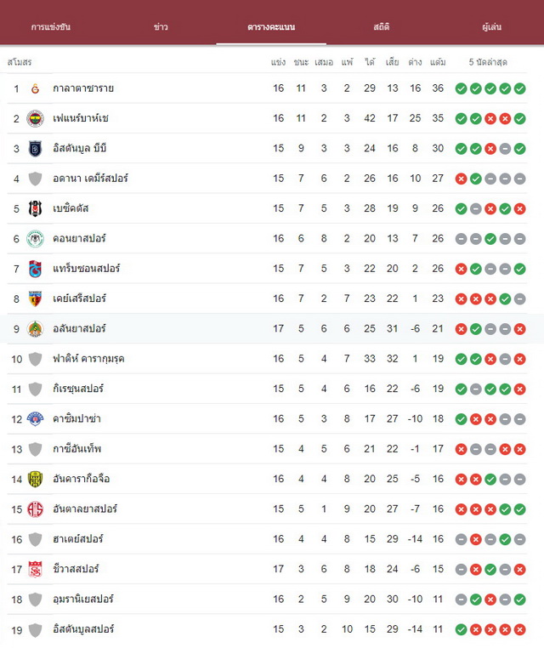Image resolution: width=544 pixels, height=648 pixels.
Task: Select the ตารางคะแนน tab
Action: (271, 27)
